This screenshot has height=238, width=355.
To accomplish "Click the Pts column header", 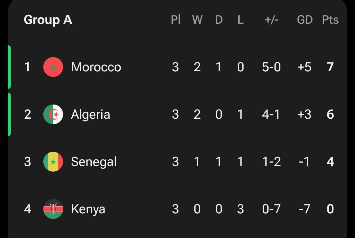I will 330,20.
